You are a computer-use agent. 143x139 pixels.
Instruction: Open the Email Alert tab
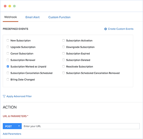pyautogui.click(x=33, y=17)
